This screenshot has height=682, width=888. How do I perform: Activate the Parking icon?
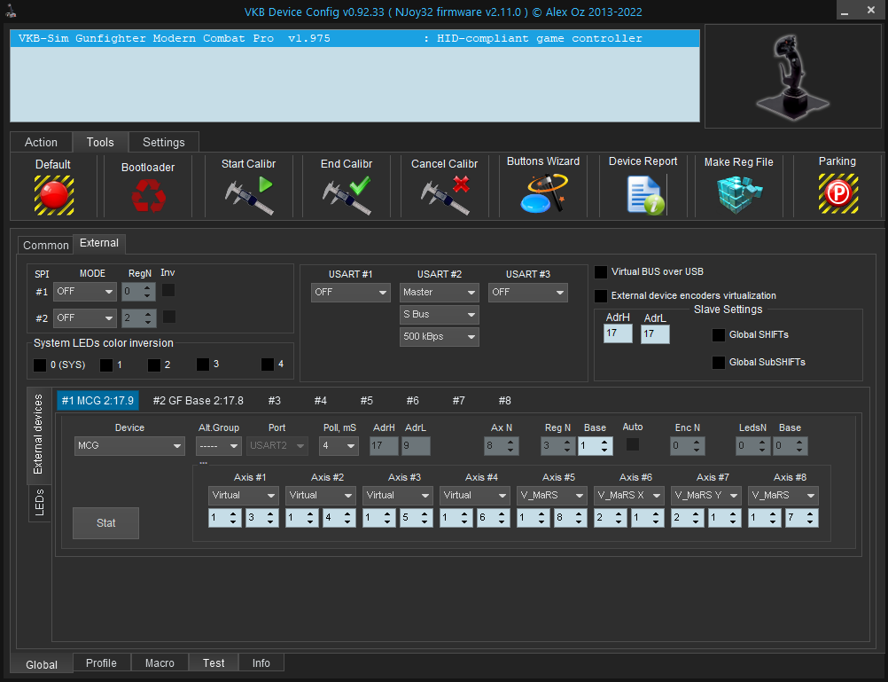click(x=837, y=194)
